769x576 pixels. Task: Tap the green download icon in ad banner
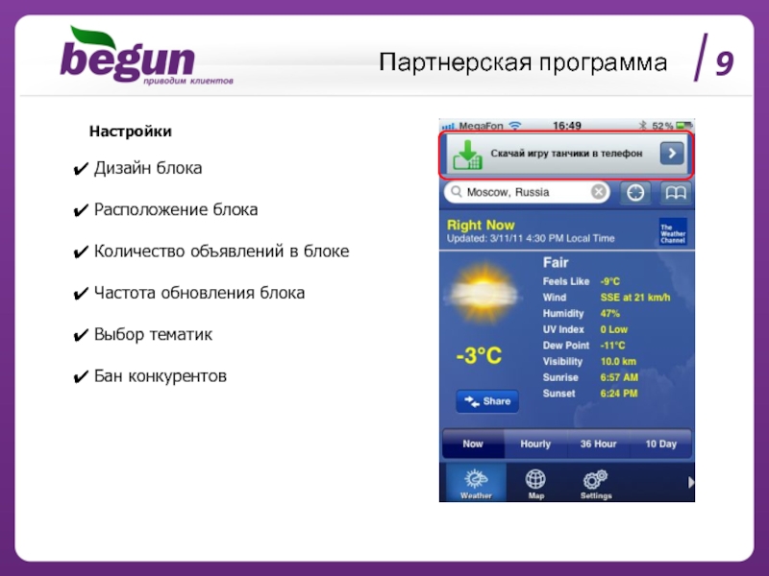(x=467, y=156)
